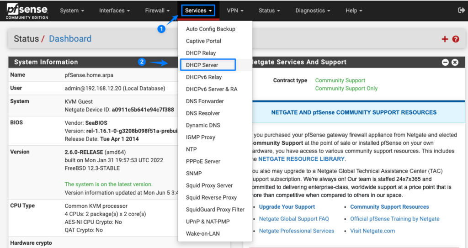Open SquidGuard Proxy Filter entry

(215, 210)
